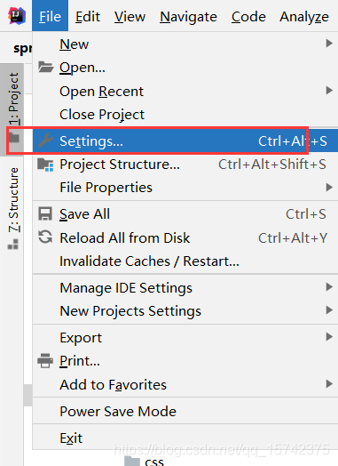Expand the New submenu arrow
The height and width of the screenshot is (466, 338).
pos(329,44)
